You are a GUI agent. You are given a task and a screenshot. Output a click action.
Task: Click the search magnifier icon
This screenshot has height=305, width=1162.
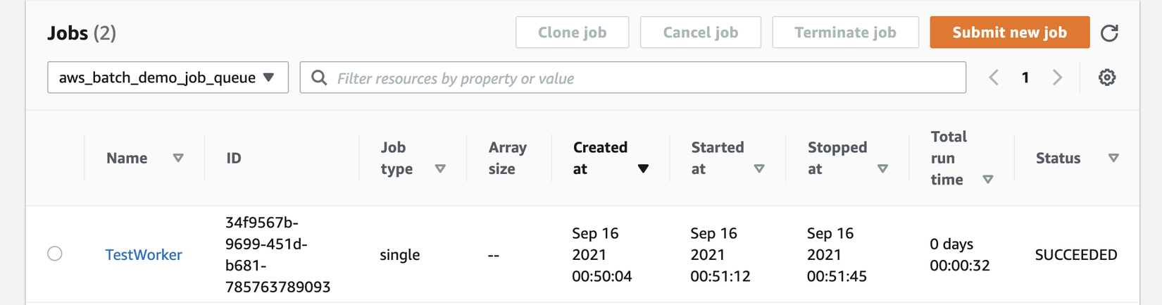(319, 77)
